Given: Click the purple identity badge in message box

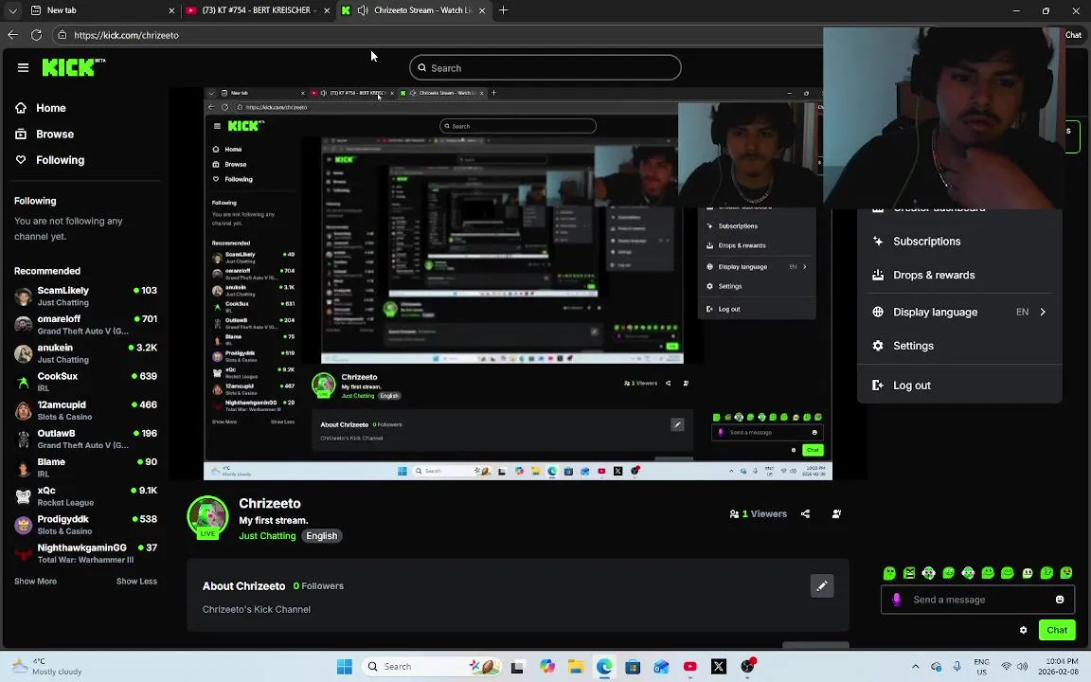Looking at the screenshot, I should [x=896, y=600].
